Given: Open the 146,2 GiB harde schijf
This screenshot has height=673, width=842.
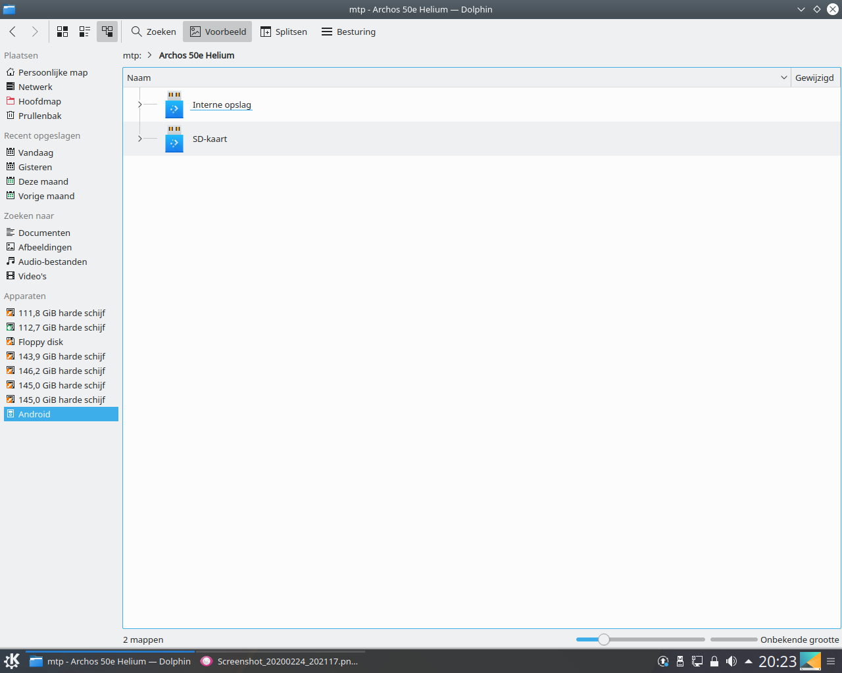Looking at the screenshot, I should click(x=61, y=371).
